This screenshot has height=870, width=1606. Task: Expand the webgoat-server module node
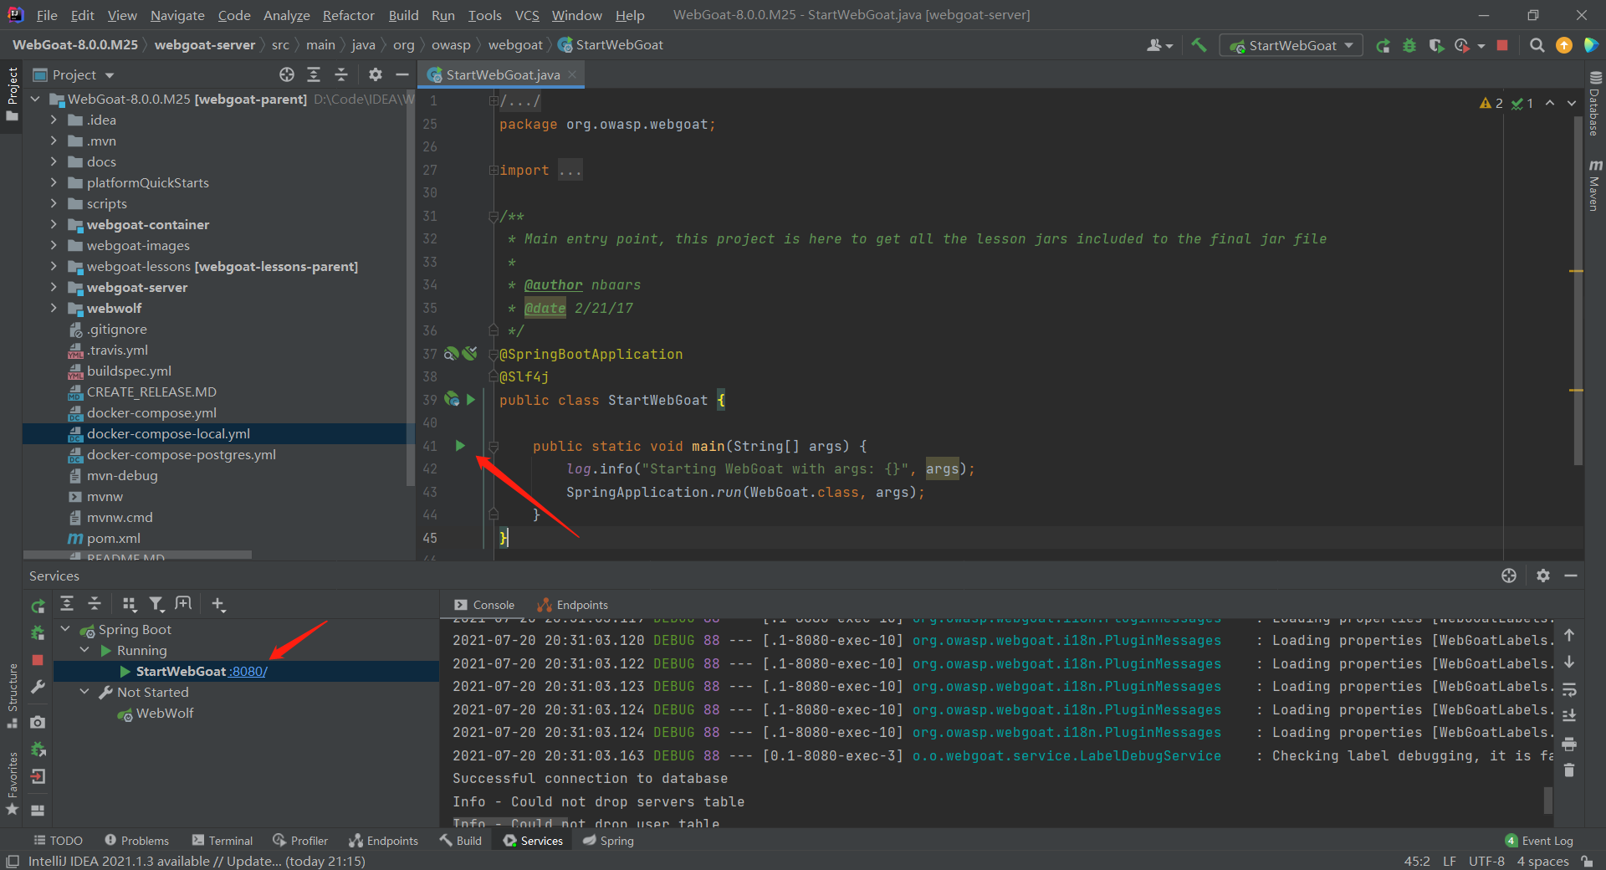54,287
